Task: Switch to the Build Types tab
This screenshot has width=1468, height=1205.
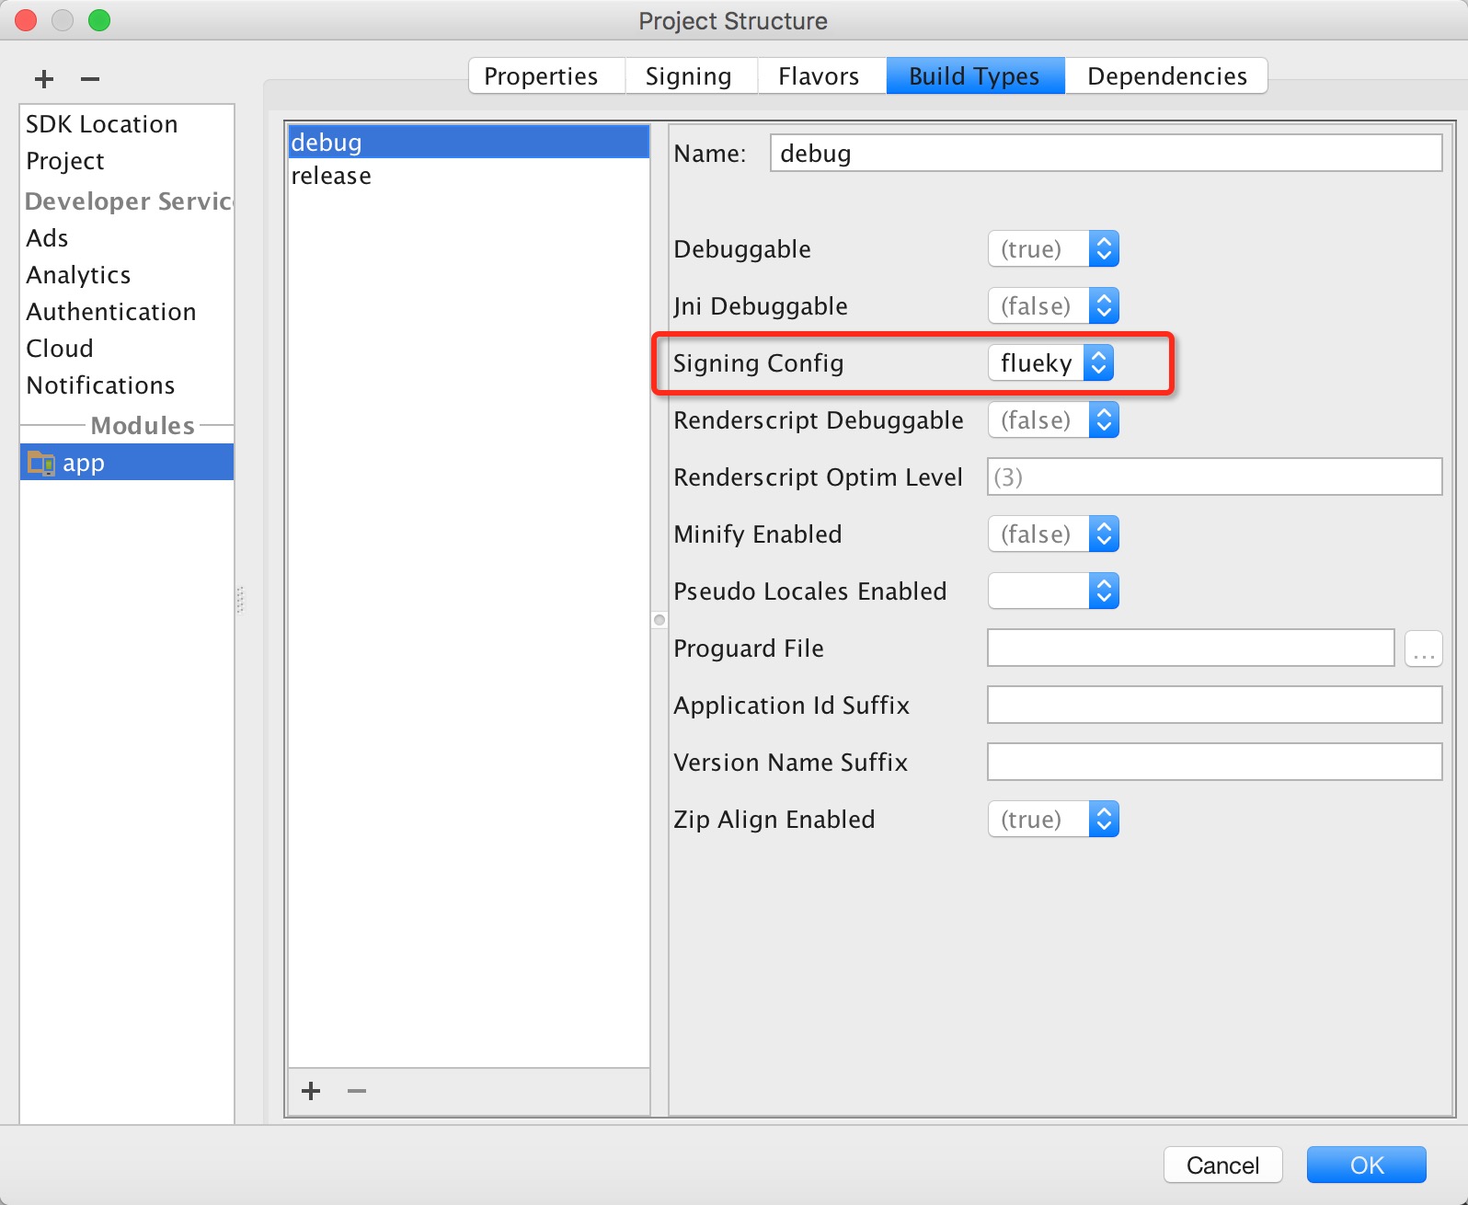Action: 975,75
